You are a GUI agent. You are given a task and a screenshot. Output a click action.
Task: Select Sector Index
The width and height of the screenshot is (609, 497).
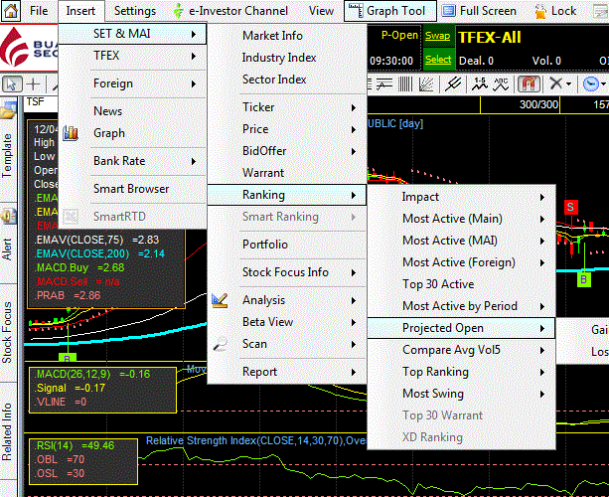(287, 80)
